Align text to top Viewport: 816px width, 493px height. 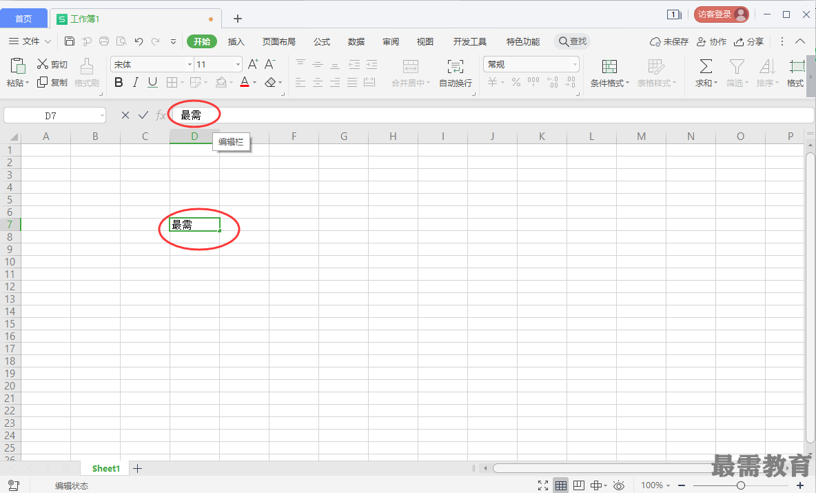300,64
